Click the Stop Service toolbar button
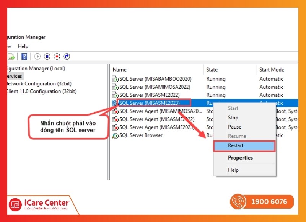Image resolution: width=306 pixels, height=222 pixels. coord(57,56)
